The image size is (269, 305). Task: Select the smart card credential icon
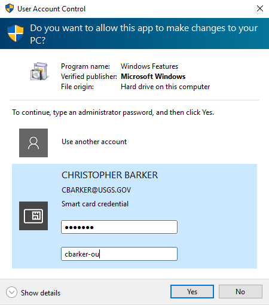[x=33, y=216]
